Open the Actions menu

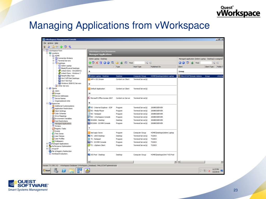tap(50, 43)
